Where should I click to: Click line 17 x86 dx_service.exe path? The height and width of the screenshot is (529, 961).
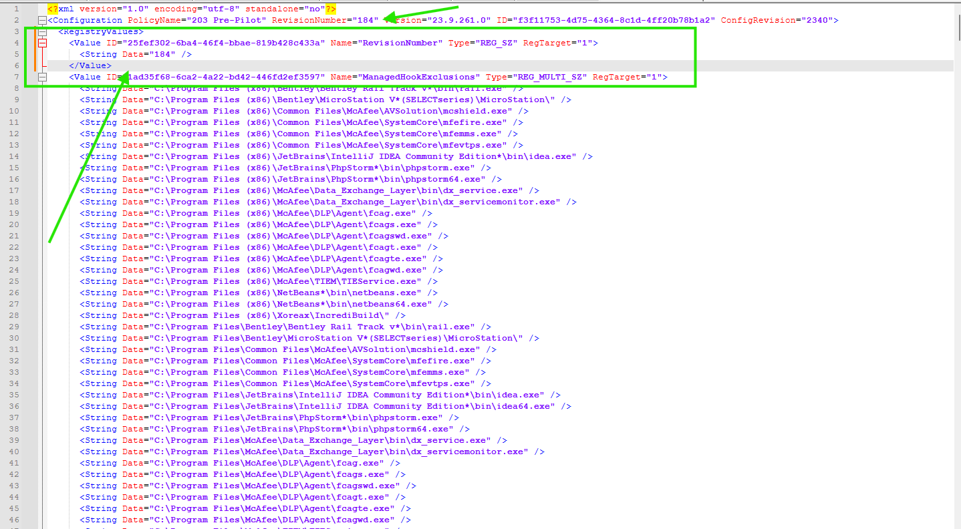336,190
